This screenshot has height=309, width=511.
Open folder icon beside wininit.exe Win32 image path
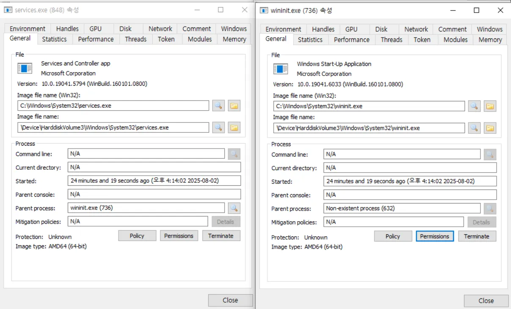click(x=490, y=106)
